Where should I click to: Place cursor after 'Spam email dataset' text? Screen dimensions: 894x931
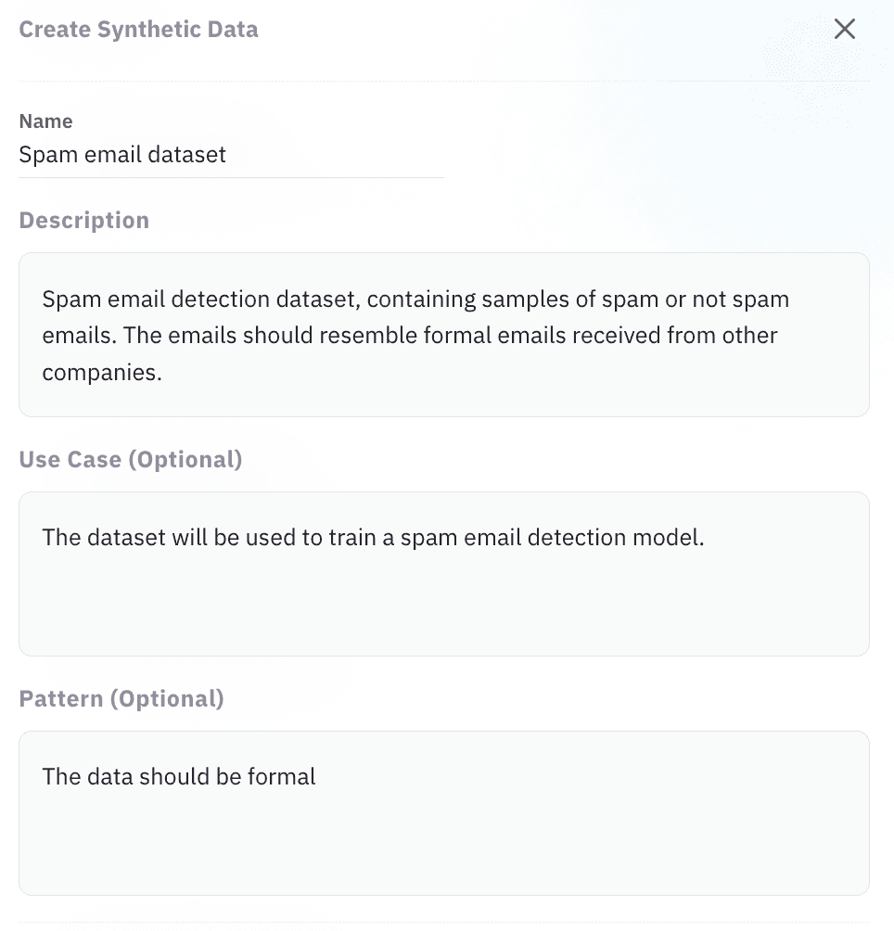coord(227,155)
